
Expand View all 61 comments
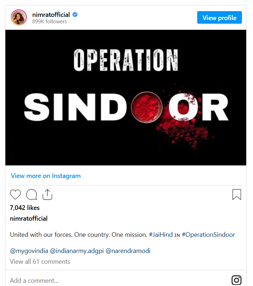[x=40, y=262]
